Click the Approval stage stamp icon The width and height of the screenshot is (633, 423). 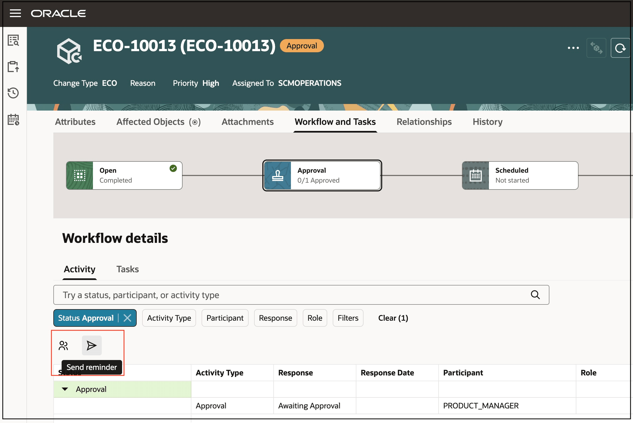pos(277,175)
